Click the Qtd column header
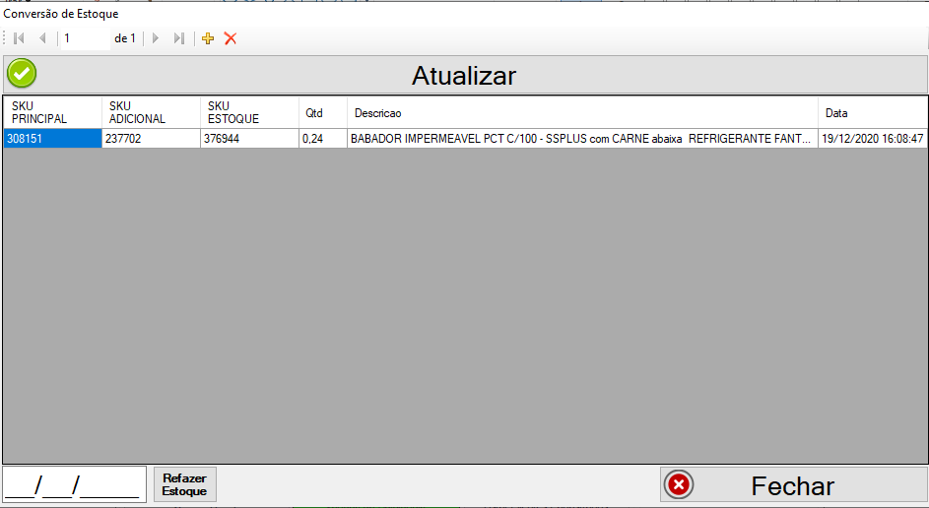The width and height of the screenshot is (929, 508). (x=323, y=112)
